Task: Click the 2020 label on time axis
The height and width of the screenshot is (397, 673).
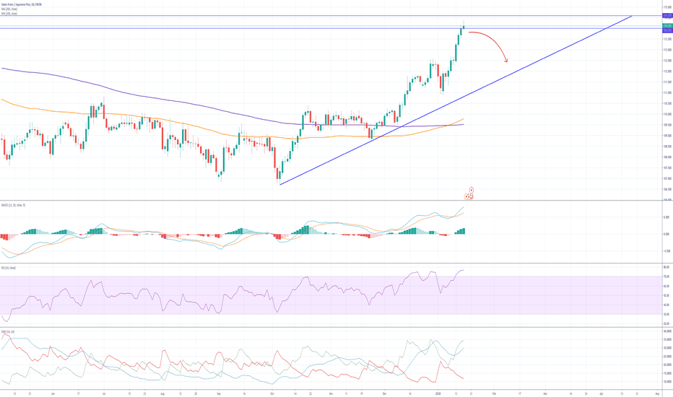Action: click(438, 394)
